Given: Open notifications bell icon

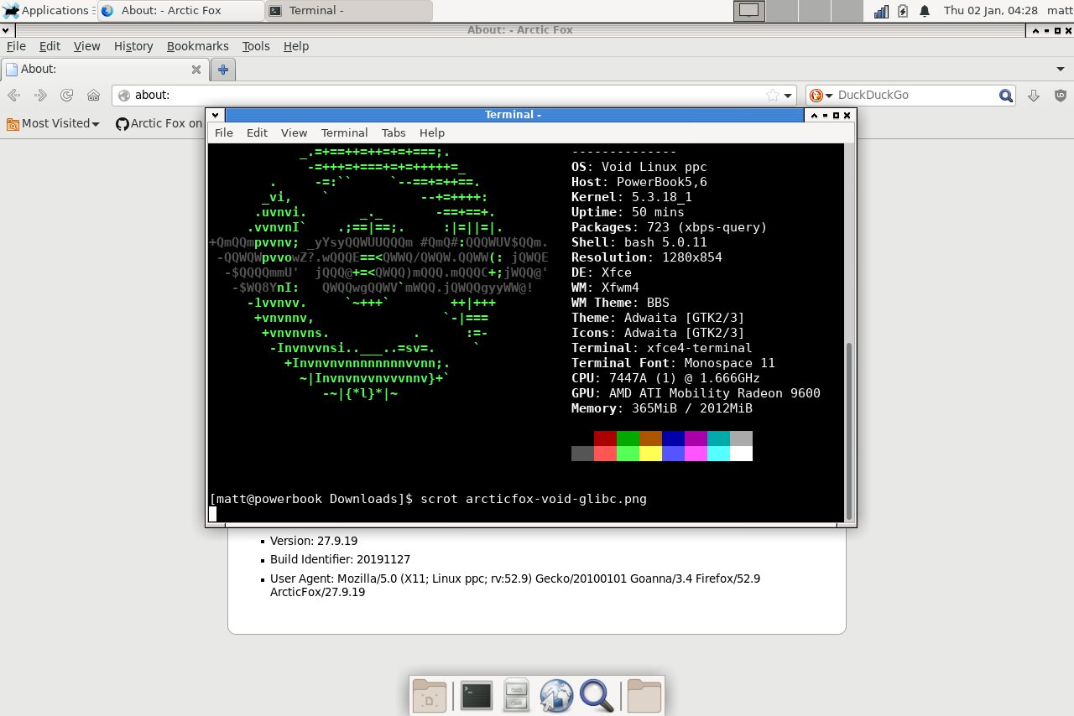Looking at the screenshot, I should pos(925,11).
